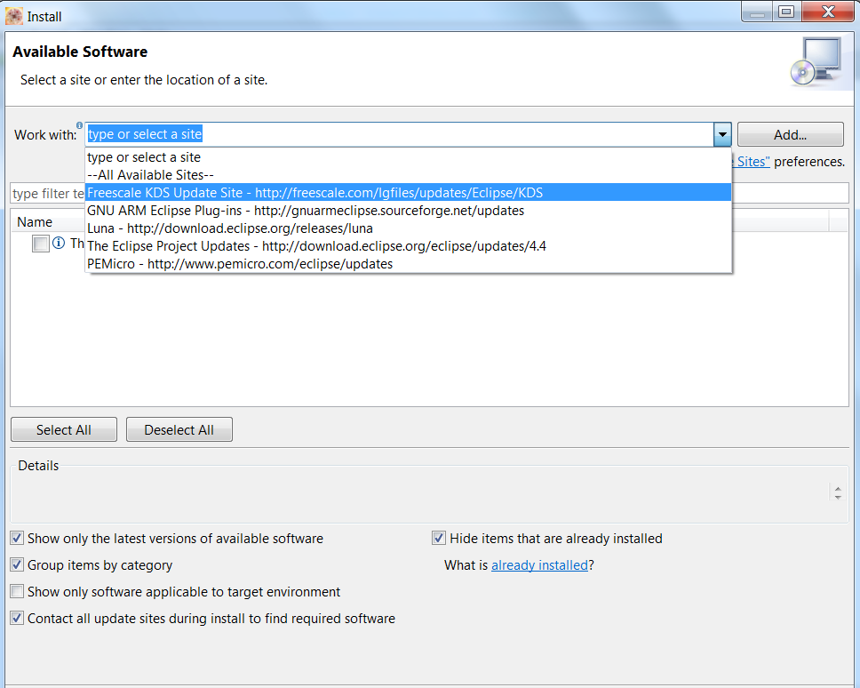This screenshot has width=860, height=688.
Task: Click the Select All button
Action: tap(64, 429)
